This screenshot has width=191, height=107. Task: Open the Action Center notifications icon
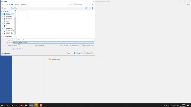[188, 105]
